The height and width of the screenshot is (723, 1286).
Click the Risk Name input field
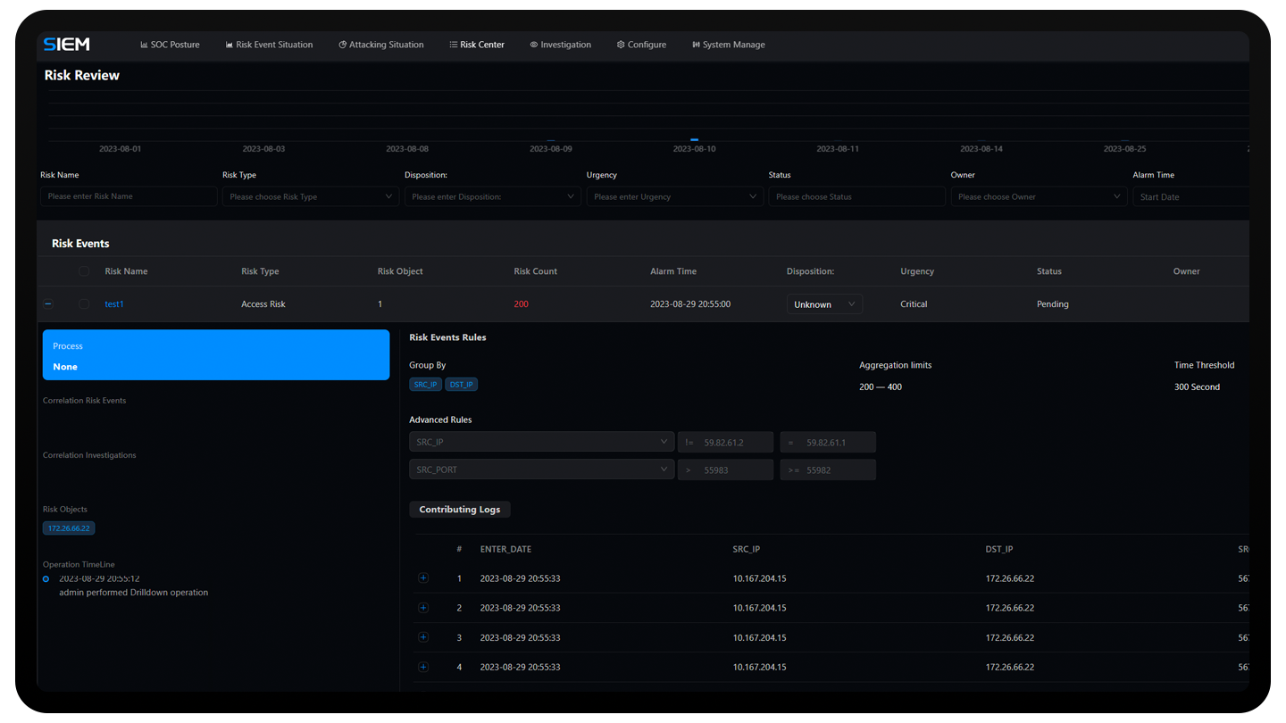[129, 196]
